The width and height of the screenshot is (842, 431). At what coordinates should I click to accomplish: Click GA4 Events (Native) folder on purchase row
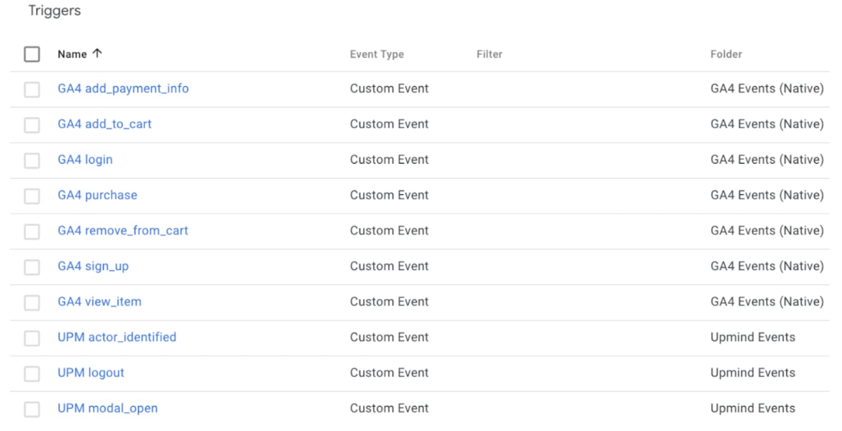click(767, 196)
